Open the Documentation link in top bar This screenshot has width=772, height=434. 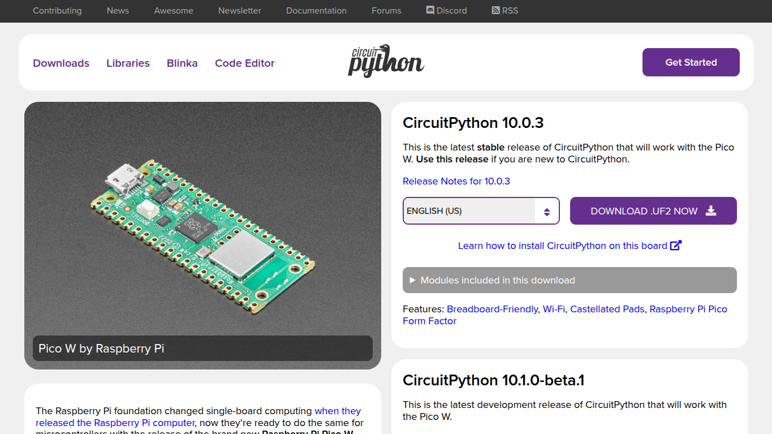point(316,10)
